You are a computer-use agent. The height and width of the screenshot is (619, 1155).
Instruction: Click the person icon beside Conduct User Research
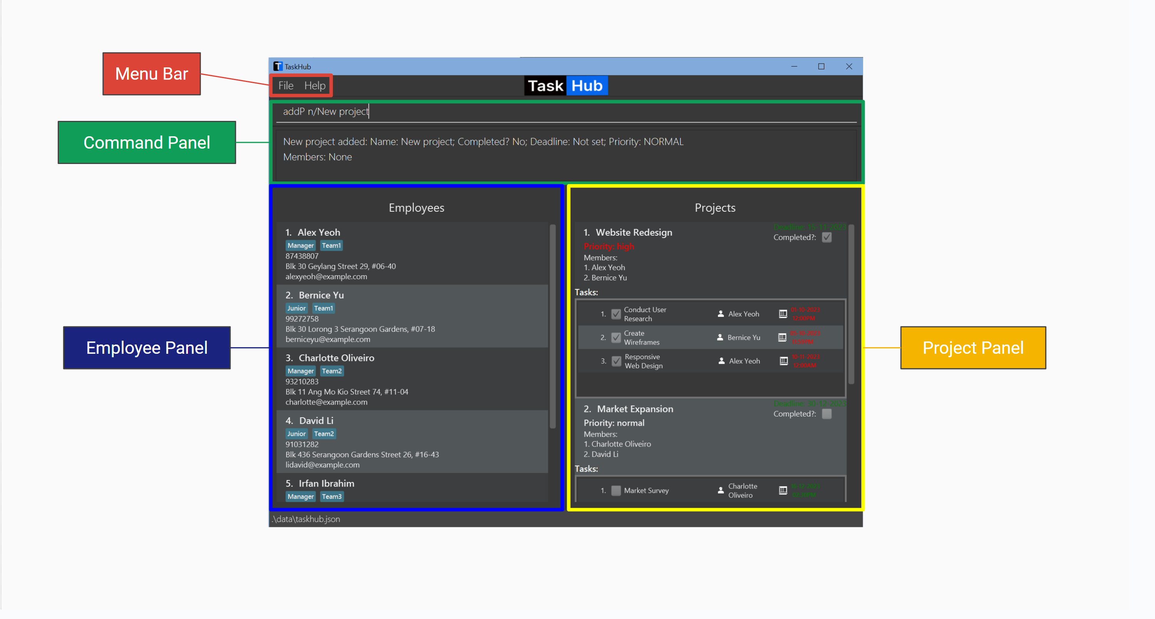coord(721,314)
